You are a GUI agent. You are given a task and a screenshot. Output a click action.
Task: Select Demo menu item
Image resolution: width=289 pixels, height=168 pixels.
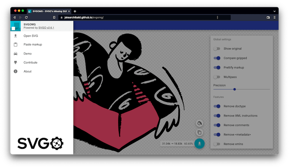(x=42, y=54)
